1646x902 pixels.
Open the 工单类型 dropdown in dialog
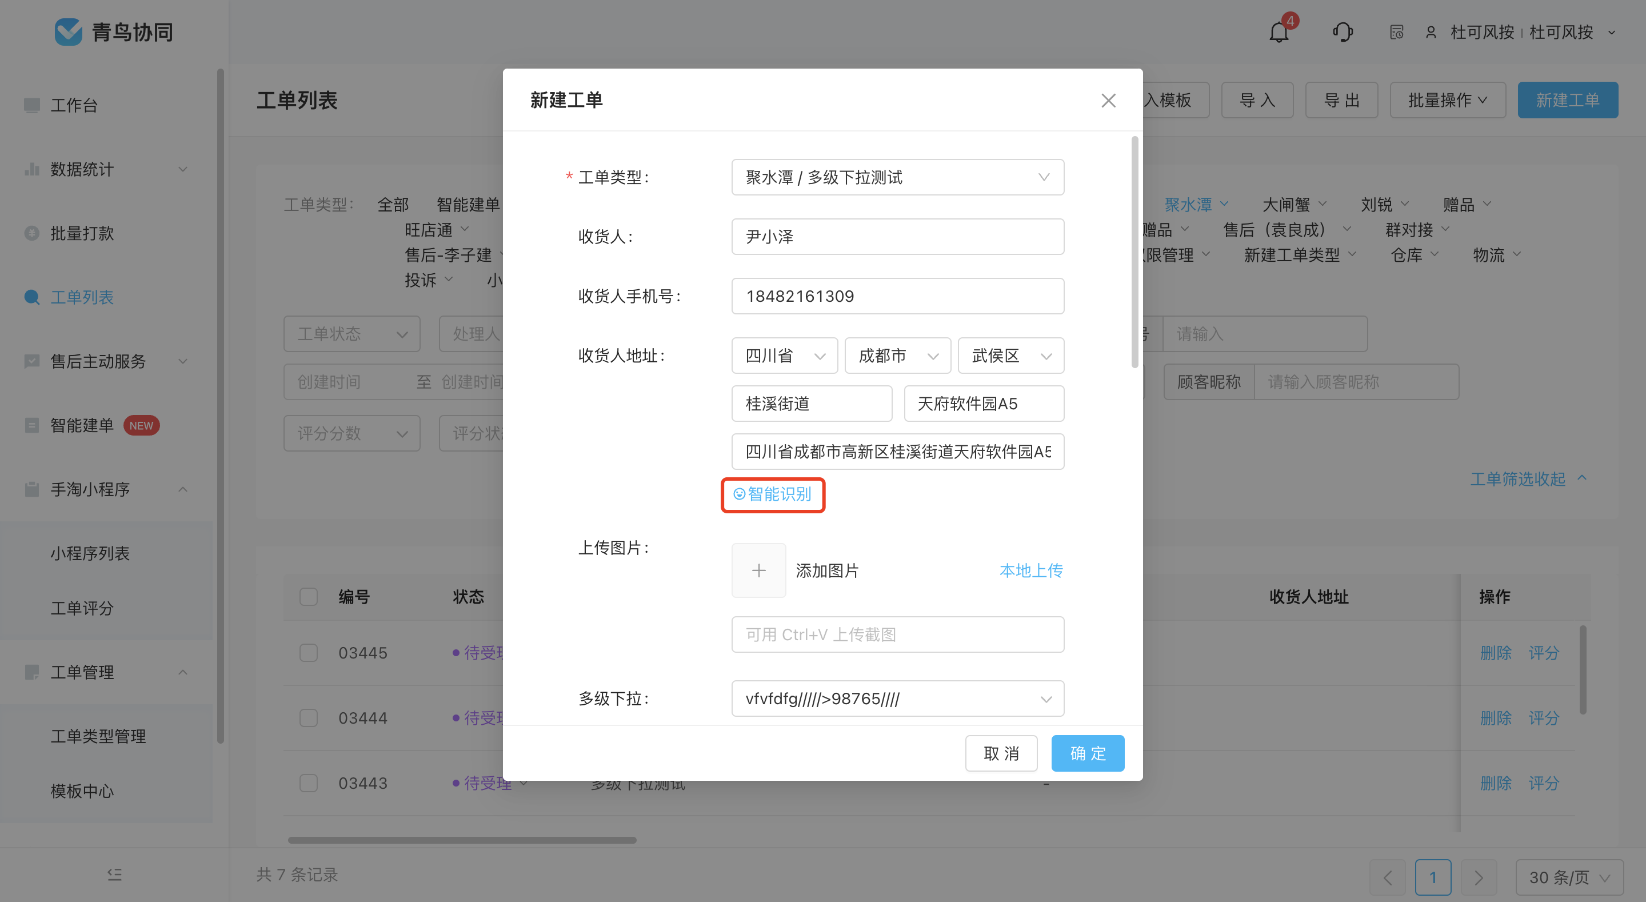pos(897,177)
